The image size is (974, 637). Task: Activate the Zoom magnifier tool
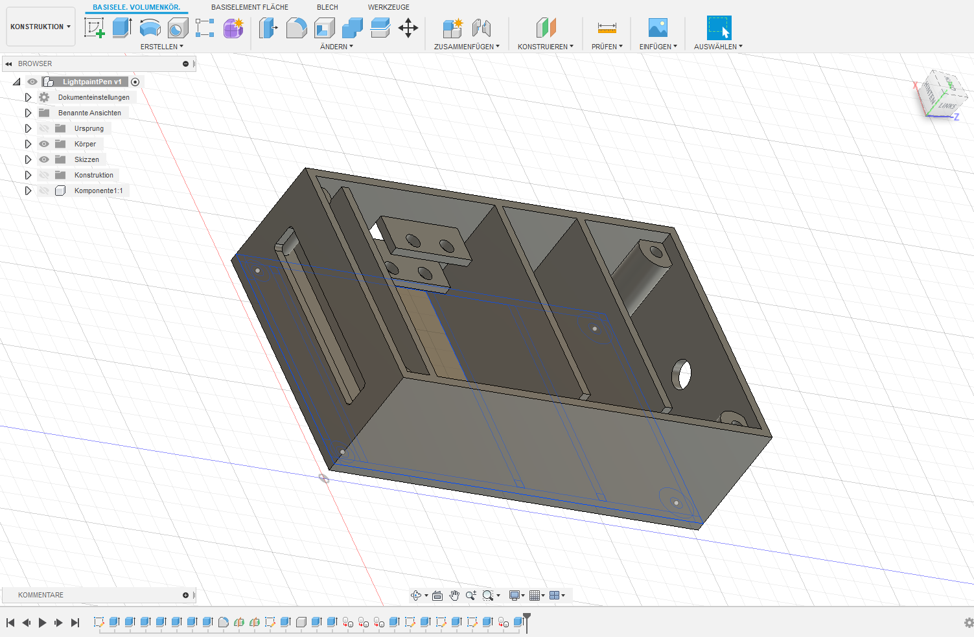[x=471, y=596]
